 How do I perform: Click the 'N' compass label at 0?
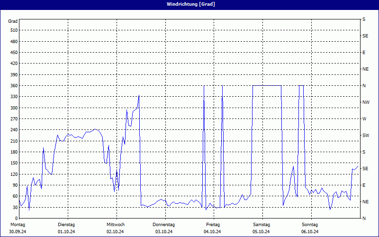[364, 219]
